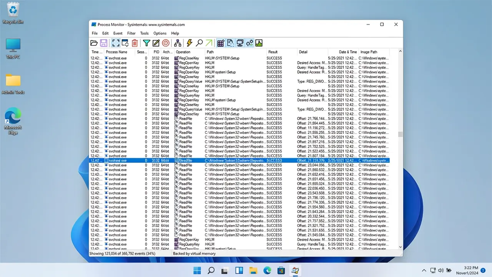Click the 'Showing 125,034 of 366,792 events' status
The width and height of the screenshot is (492, 277).
click(x=122, y=254)
